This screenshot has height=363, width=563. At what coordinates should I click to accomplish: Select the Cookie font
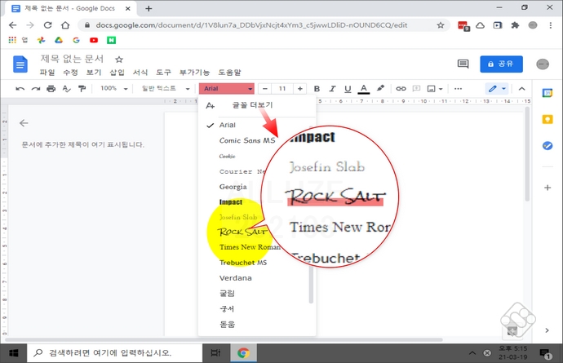coord(227,156)
